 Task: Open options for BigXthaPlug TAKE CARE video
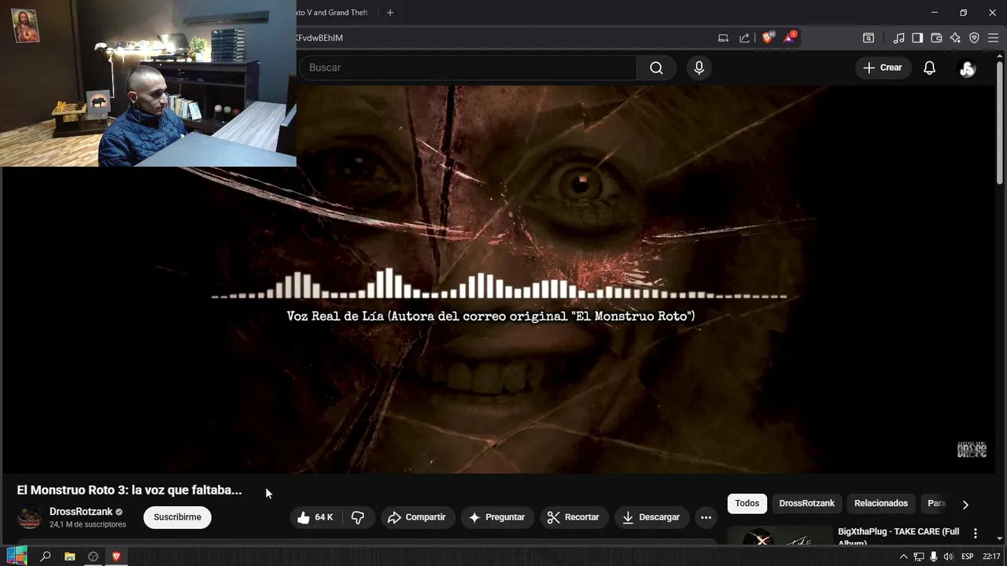976,534
